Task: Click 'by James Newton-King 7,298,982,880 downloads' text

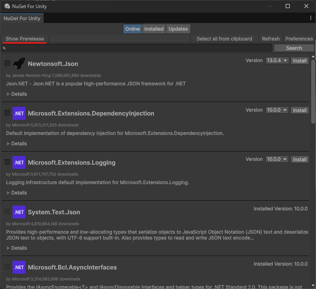Action: [53, 75]
